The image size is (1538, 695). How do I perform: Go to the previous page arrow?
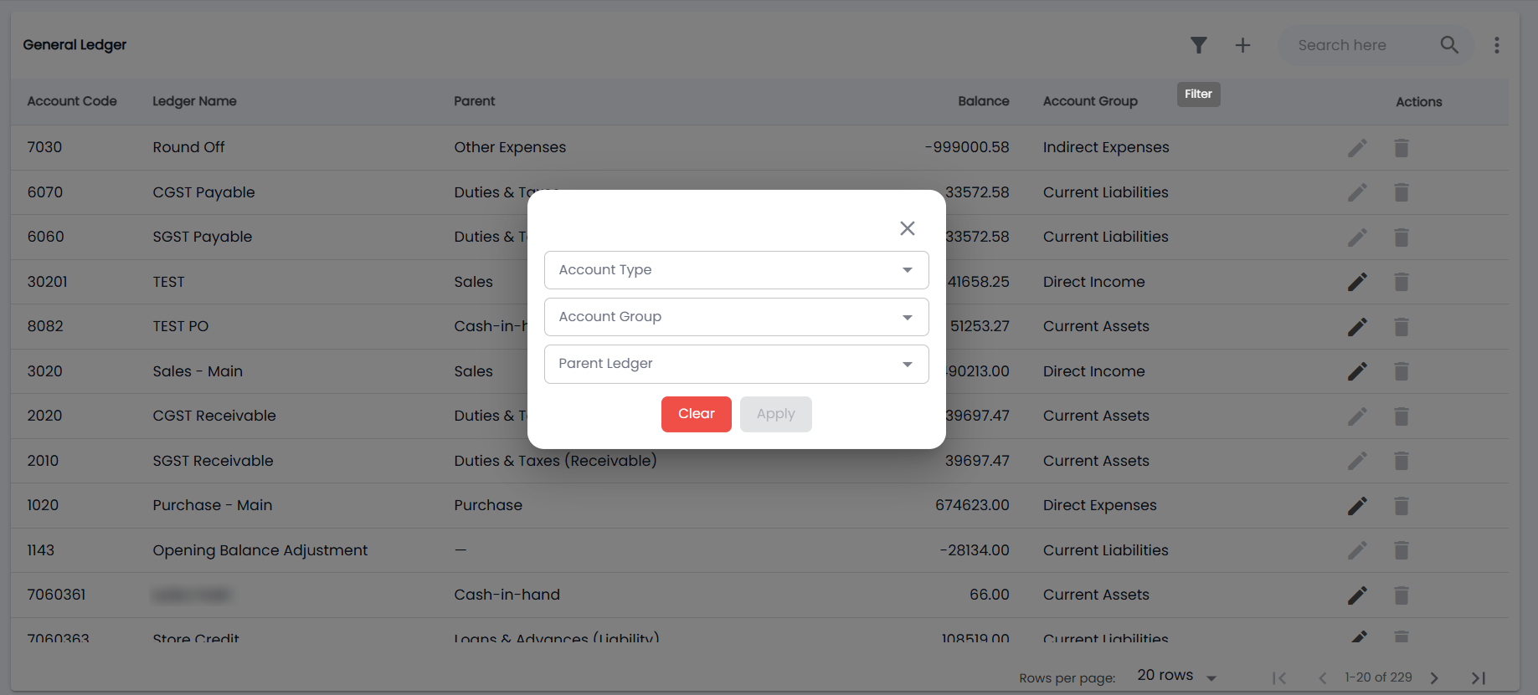(1323, 678)
